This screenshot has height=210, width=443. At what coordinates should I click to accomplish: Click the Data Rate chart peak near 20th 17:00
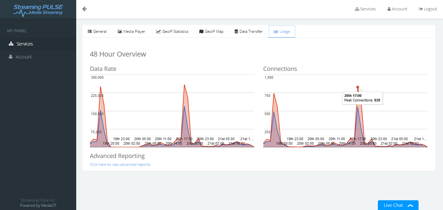click(184, 85)
